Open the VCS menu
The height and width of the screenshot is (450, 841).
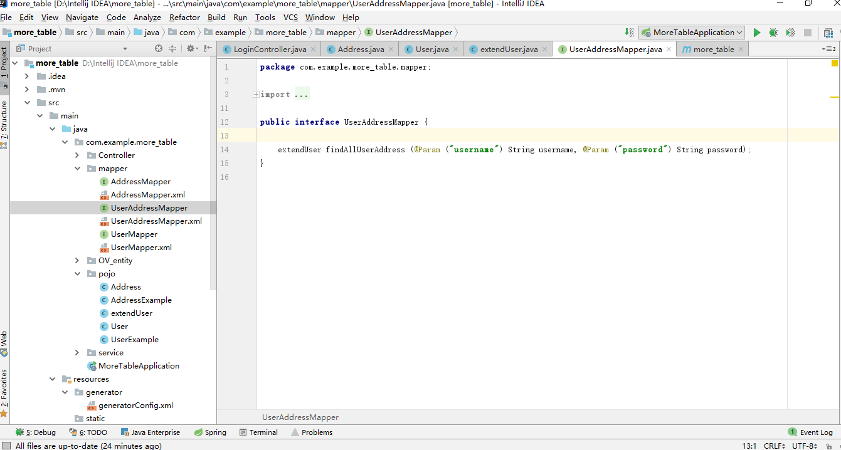(x=290, y=18)
